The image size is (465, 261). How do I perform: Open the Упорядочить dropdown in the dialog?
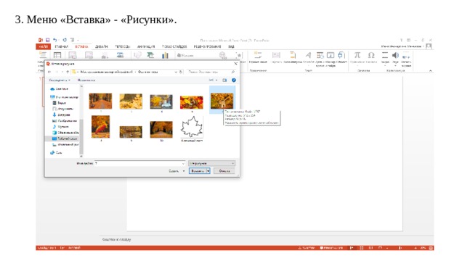(60, 80)
